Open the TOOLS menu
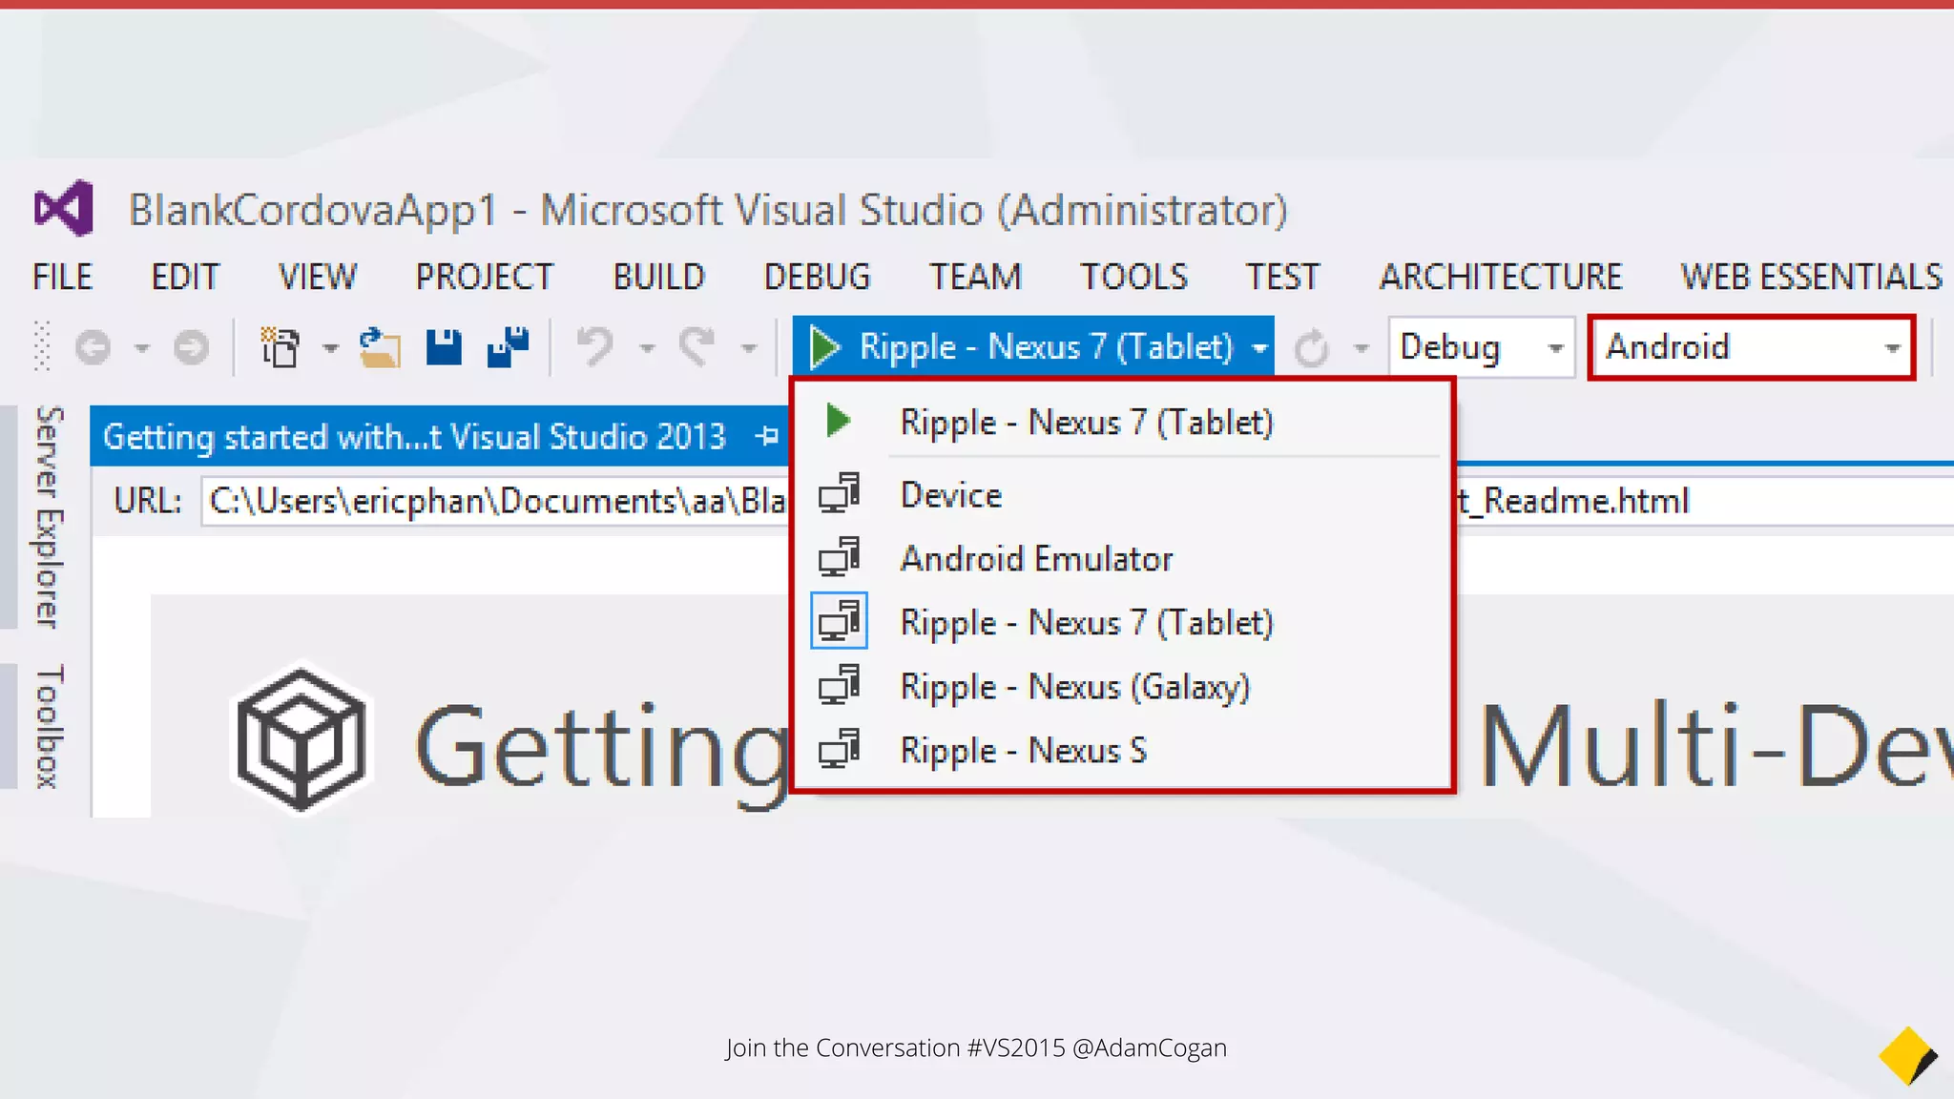The image size is (1954, 1099). click(x=1133, y=277)
